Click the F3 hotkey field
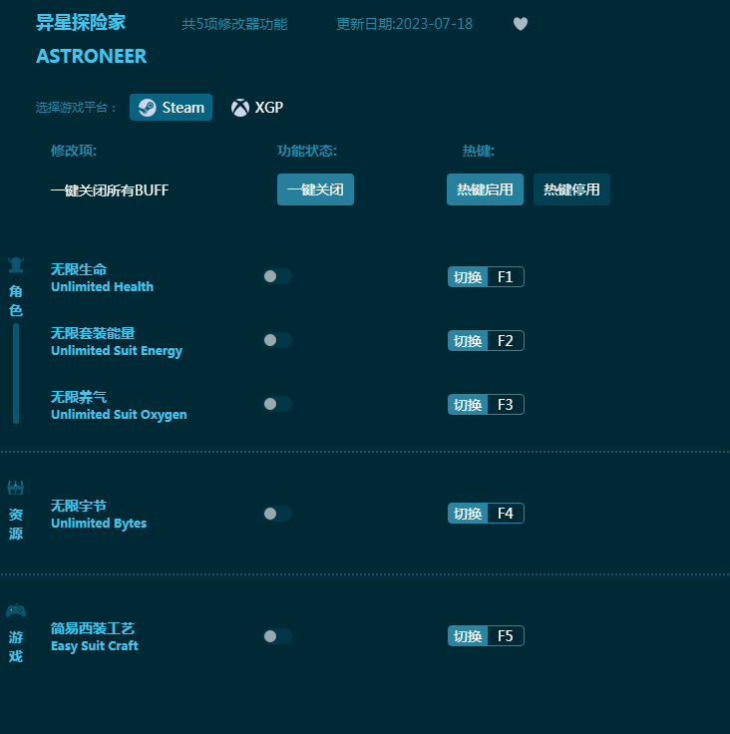 [x=506, y=405]
